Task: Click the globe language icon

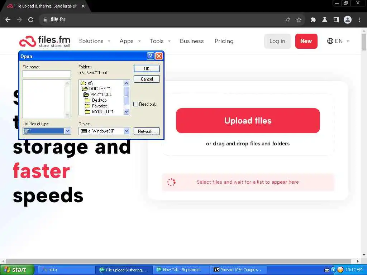Action: click(x=330, y=41)
